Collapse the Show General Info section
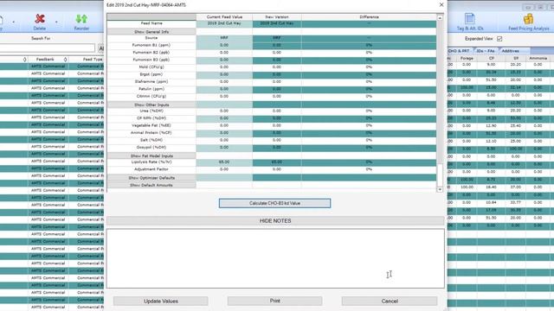The height and width of the screenshot is (311, 554). 151,32
